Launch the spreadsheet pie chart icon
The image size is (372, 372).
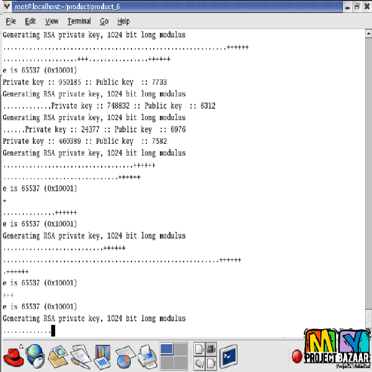(x=125, y=356)
